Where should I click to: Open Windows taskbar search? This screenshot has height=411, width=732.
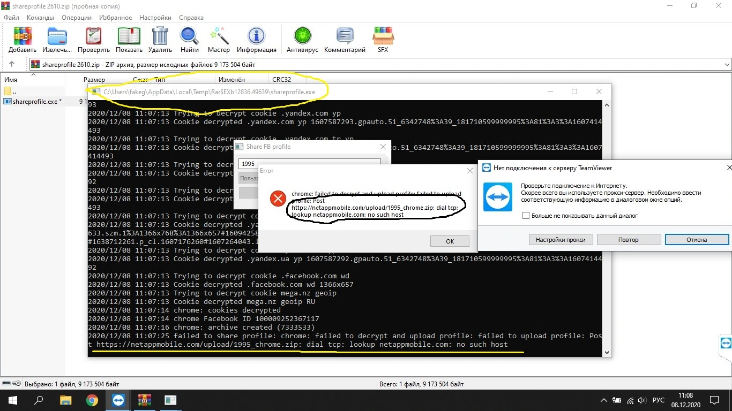(39, 400)
